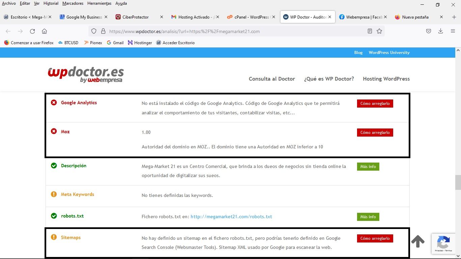Click Más info for robots.txt

pyautogui.click(x=368, y=217)
